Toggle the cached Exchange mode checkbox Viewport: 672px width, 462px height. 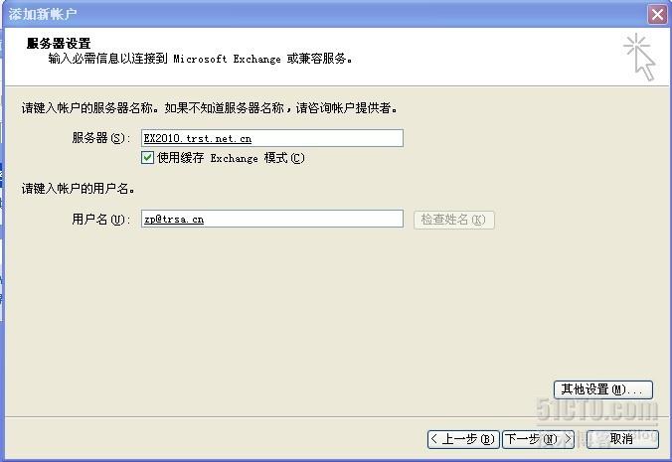coord(147,158)
